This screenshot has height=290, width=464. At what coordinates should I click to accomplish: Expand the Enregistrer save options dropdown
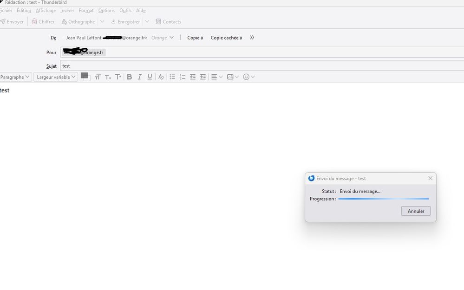pos(147,21)
